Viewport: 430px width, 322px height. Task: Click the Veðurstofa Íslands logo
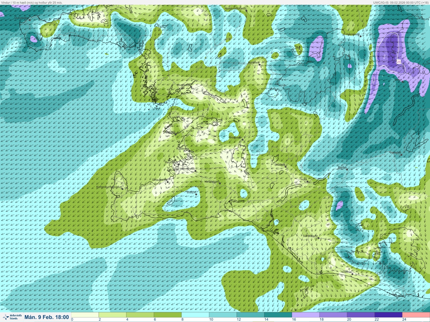click(x=12, y=317)
